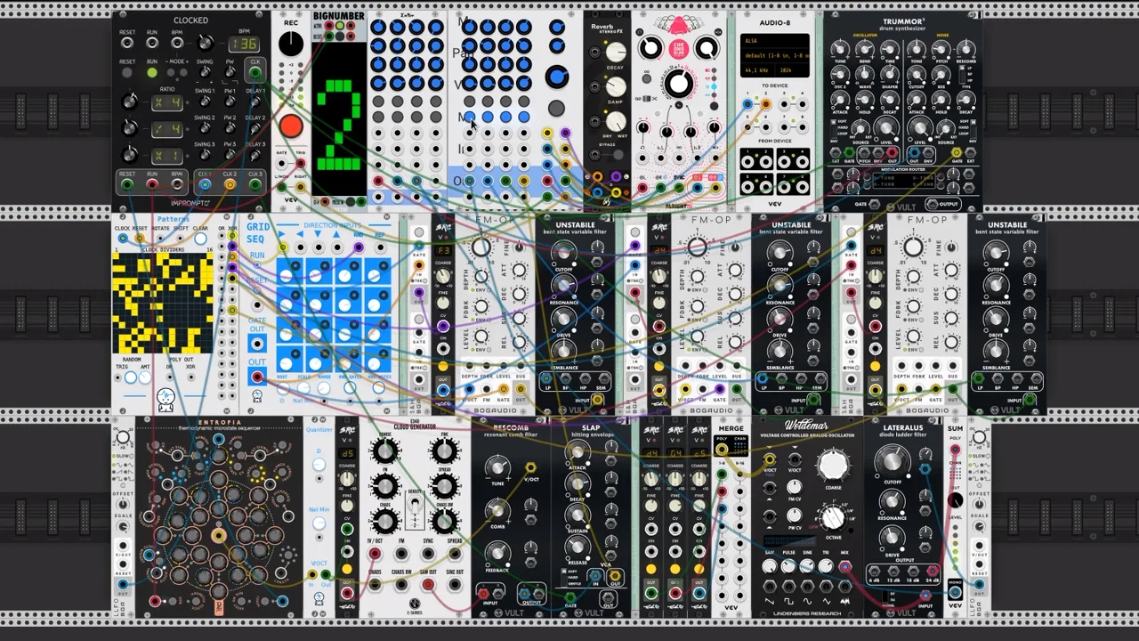
Task: Click the black level knob on REC
Action: (291, 45)
